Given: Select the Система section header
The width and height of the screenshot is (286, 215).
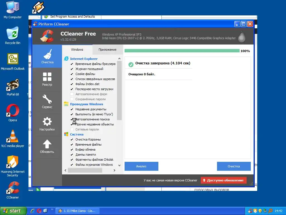Looking at the screenshot, I should [x=77, y=134].
